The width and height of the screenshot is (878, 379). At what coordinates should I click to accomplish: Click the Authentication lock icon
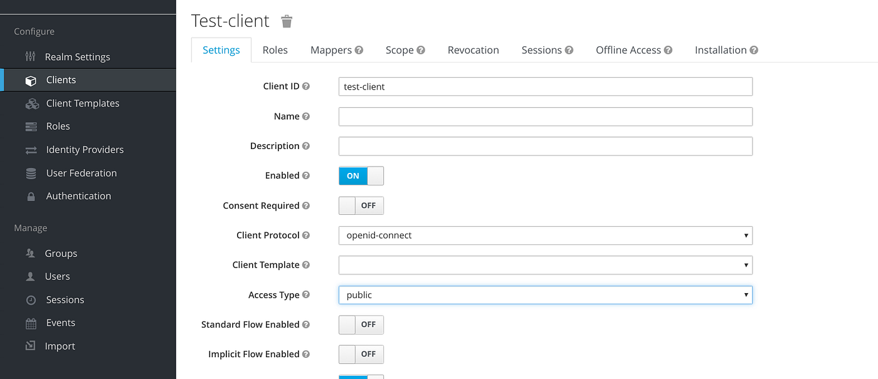coord(31,195)
